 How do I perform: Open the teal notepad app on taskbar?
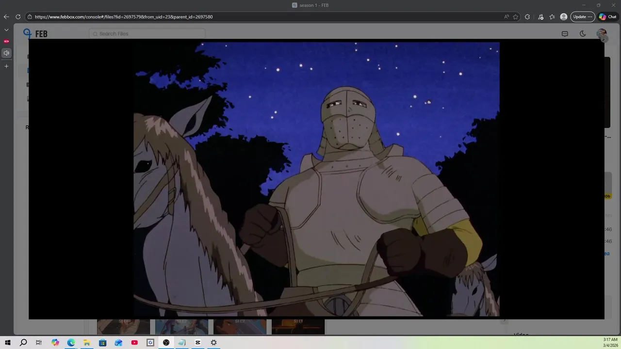pyautogui.click(x=182, y=343)
